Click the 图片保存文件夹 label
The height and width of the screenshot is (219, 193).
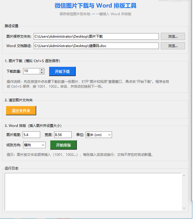[19, 36]
